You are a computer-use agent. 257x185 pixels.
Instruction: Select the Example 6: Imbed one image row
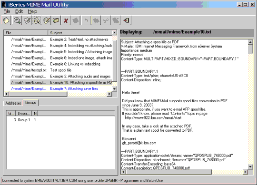coord(61,58)
